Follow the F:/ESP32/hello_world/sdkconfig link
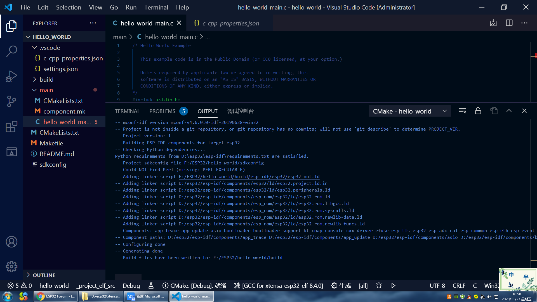 click(x=224, y=163)
